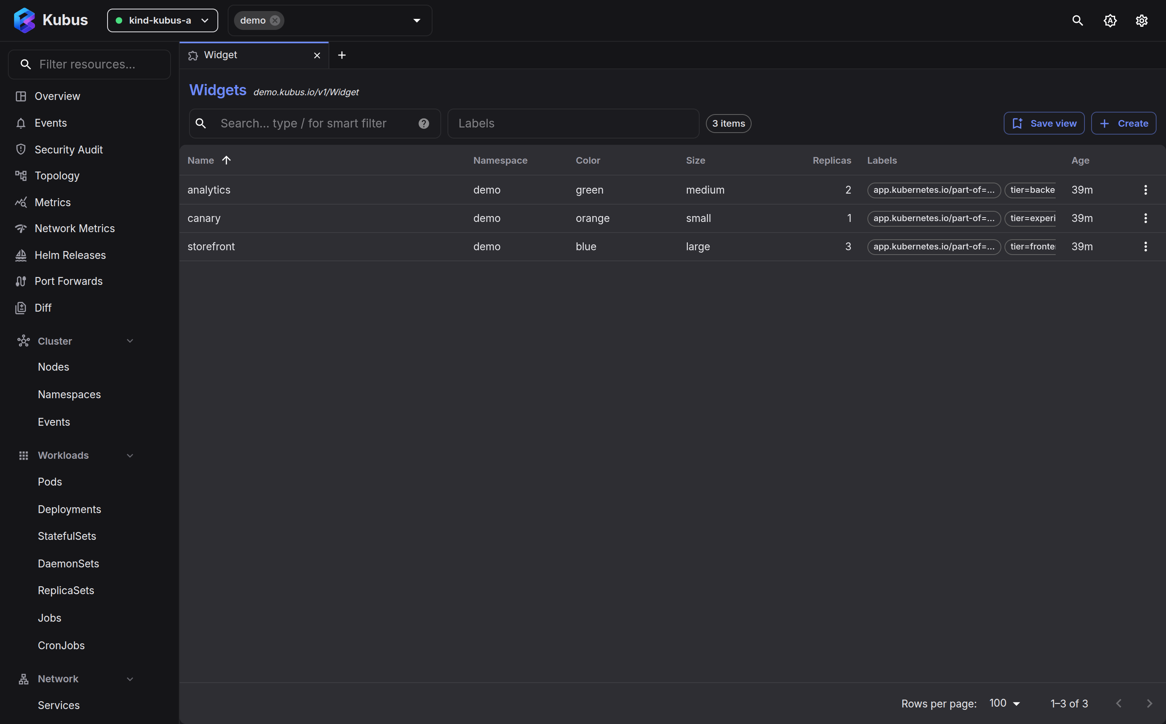Click the search smart filter field
The image size is (1166, 724).
(x=315, y=124)
